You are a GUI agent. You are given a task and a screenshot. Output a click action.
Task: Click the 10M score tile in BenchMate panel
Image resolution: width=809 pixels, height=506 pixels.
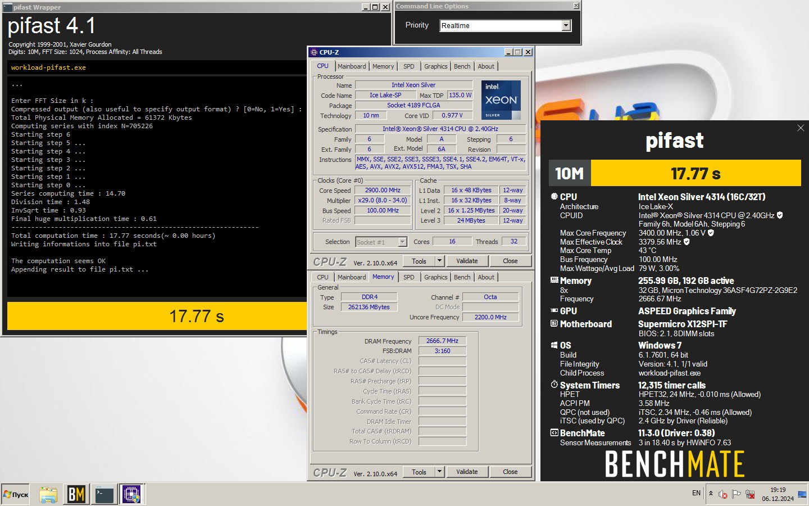pos(570,173)
